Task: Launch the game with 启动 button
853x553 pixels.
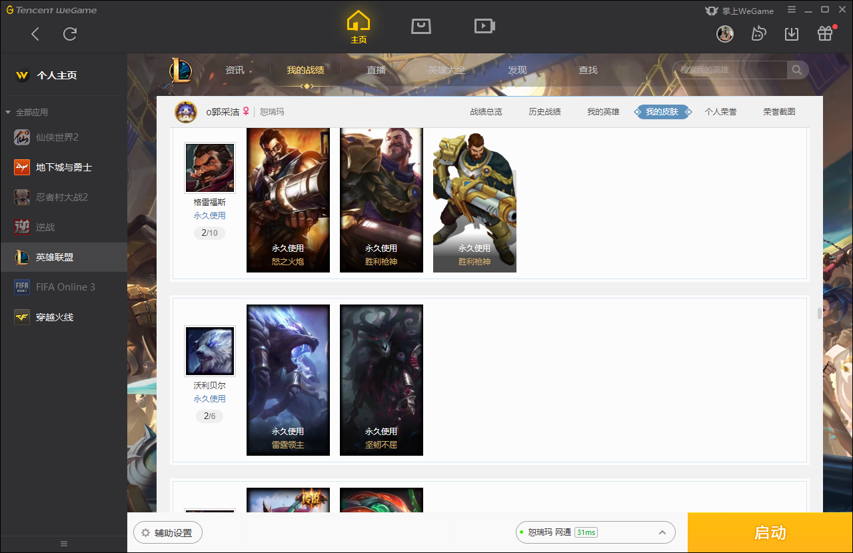Action: [x=770, y=533]
